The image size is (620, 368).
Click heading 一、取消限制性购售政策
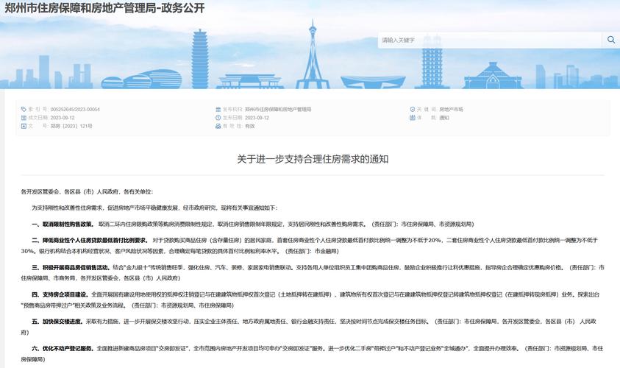tap(63, 224)
